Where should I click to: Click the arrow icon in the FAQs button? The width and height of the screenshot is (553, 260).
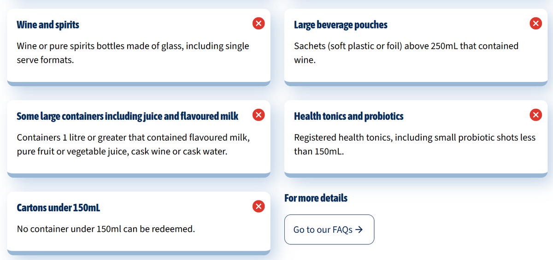click(359, 230)
